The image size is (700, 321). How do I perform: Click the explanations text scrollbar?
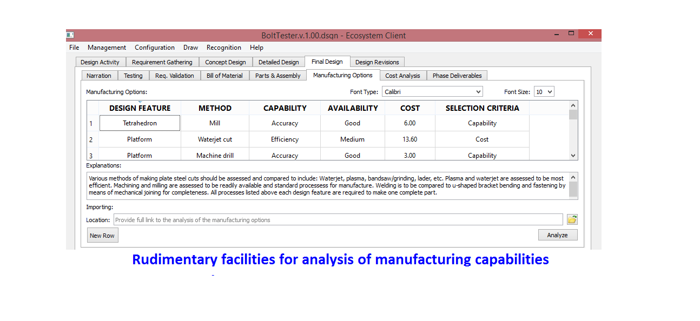[x=573, y=186]
